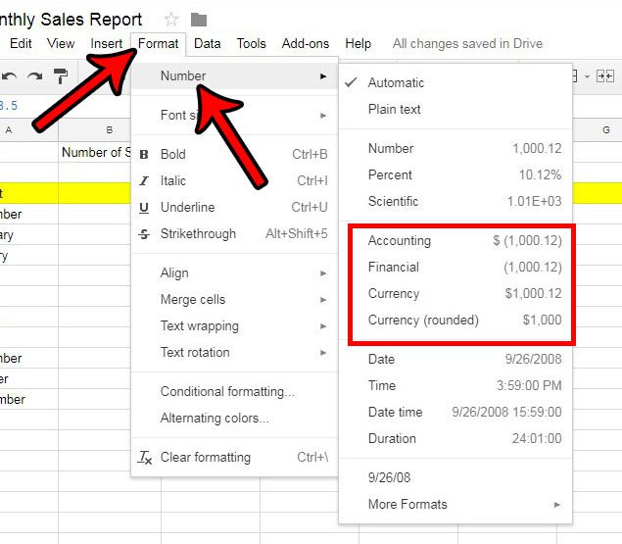Select the paint format roller icon
The image size is (622, 544).
pos(61,75)
